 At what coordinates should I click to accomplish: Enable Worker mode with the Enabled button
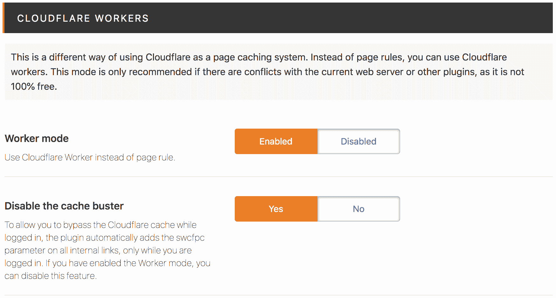(x=276, y=141)
